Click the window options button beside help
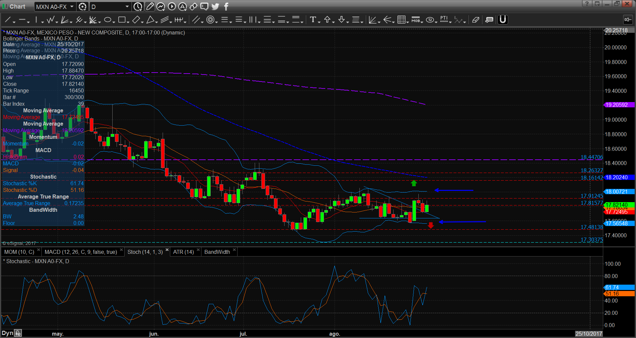Screen dimensions: 636x338 coord(597,4)
